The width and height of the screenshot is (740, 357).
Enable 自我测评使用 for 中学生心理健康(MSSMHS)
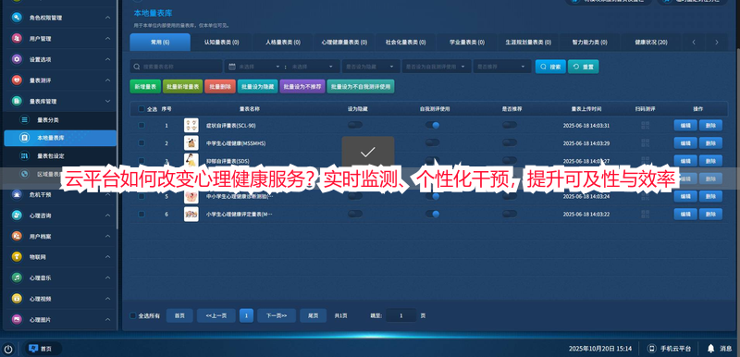pos(432,142)
